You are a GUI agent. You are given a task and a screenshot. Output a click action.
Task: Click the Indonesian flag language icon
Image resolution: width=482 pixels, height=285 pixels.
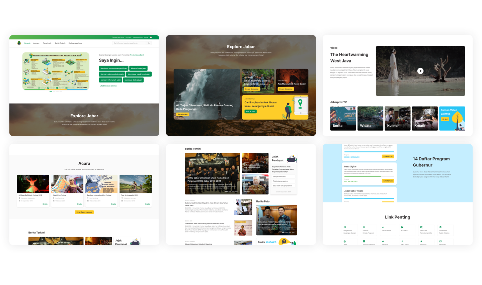tap(151, 37)
